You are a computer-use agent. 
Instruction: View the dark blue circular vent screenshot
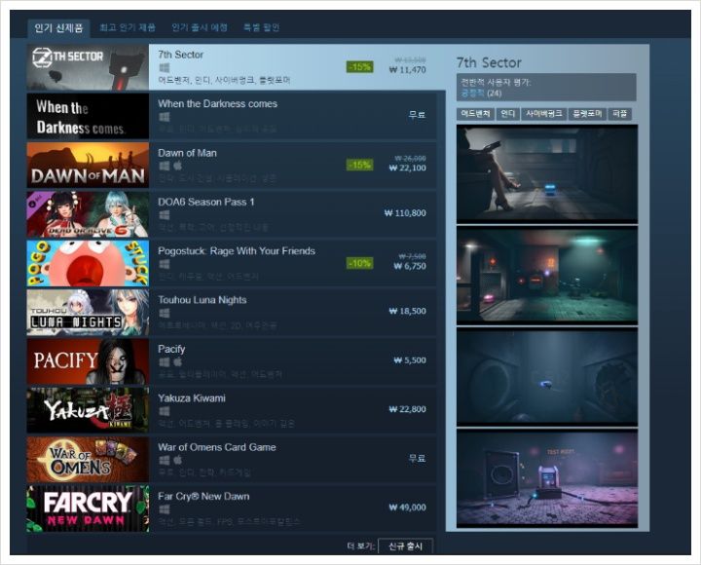point(547,377)
